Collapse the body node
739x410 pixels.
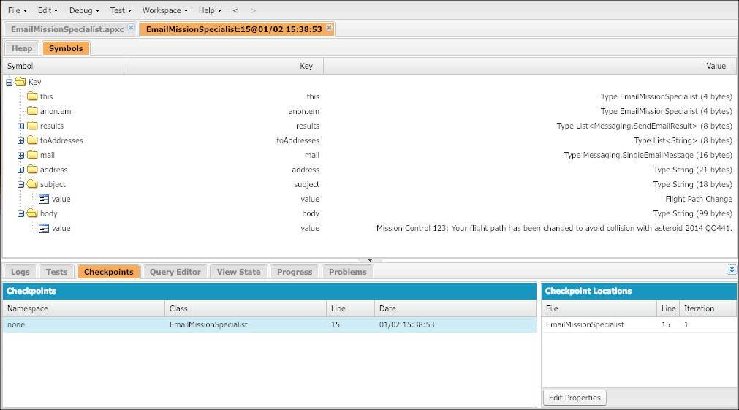[20, 214]
